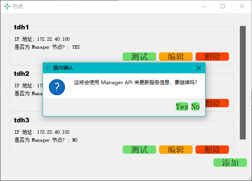Click the tdh2 group title

coord(21,74)
